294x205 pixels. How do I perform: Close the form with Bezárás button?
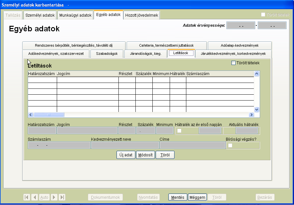click(265, 197)
